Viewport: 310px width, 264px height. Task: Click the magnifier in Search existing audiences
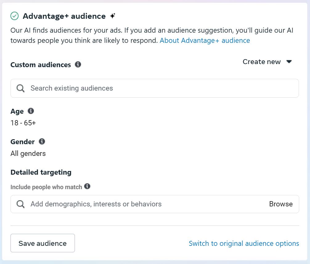coord(20,88)
